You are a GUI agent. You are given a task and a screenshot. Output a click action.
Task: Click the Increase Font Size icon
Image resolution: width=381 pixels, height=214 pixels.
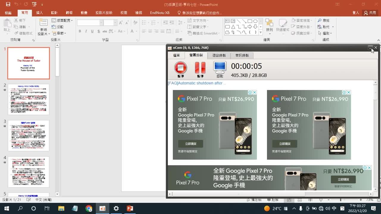click(121, 23)
